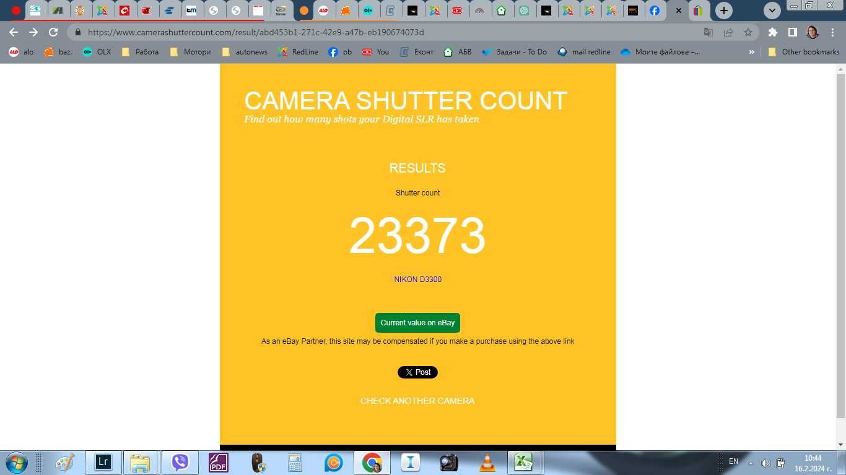Image resolution: width=846 pixels, height=475 pixels.
Task: Show hidden system tray icons
Action: click(x=751, y=463)
